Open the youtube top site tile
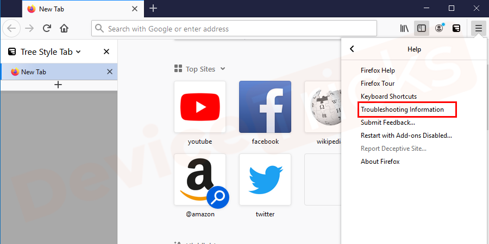The height and width of the screenshot is (244, 489). pos(200,107)
